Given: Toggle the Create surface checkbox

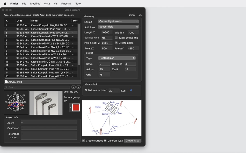Looking at the screenshot, I should point(83,141).
